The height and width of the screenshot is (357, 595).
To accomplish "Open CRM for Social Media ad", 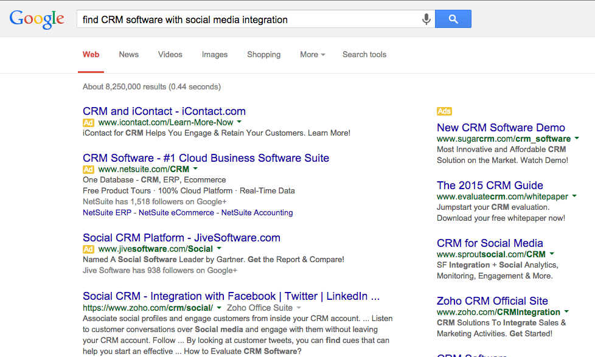I will (x=490, y=243).
